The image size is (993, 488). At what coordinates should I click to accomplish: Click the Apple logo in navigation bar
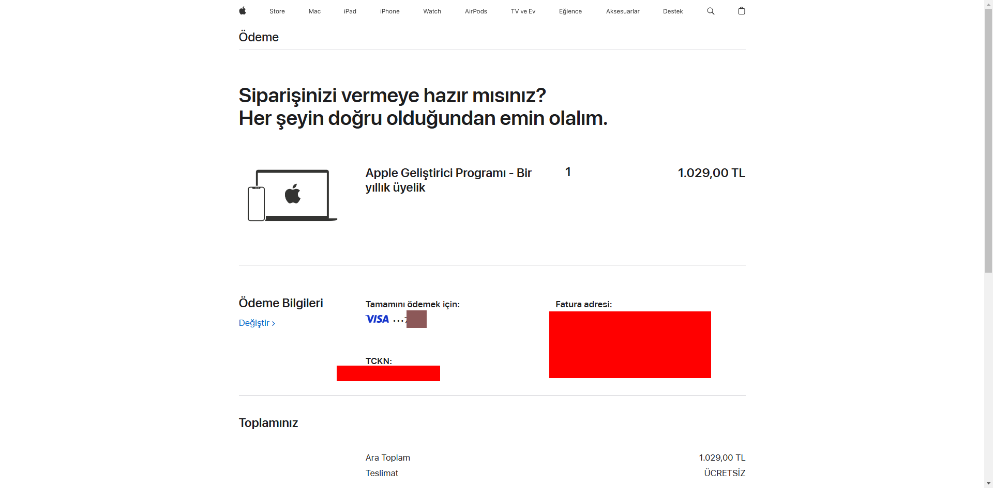tap(243, 11)
